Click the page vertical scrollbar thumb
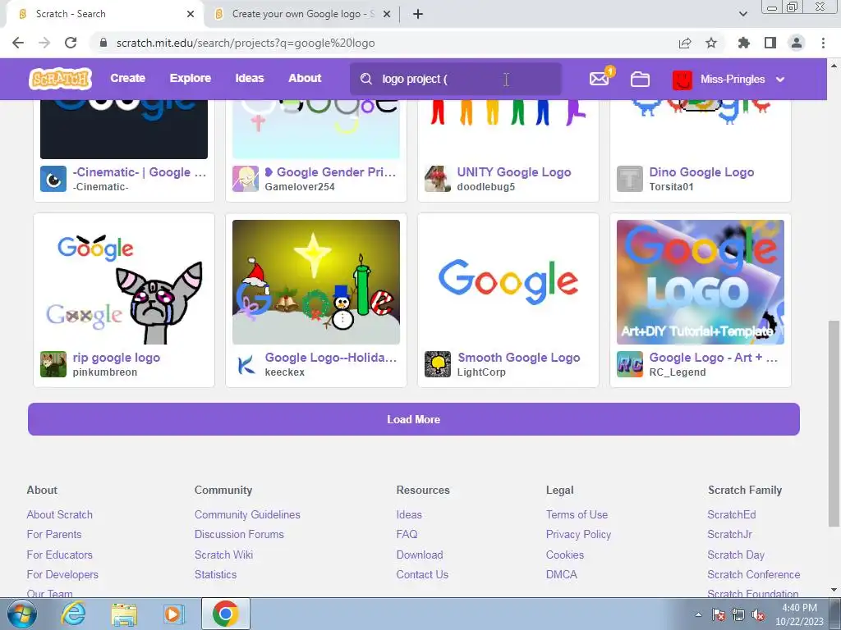This screenshot has height=630, width=841. pos(834,423)
